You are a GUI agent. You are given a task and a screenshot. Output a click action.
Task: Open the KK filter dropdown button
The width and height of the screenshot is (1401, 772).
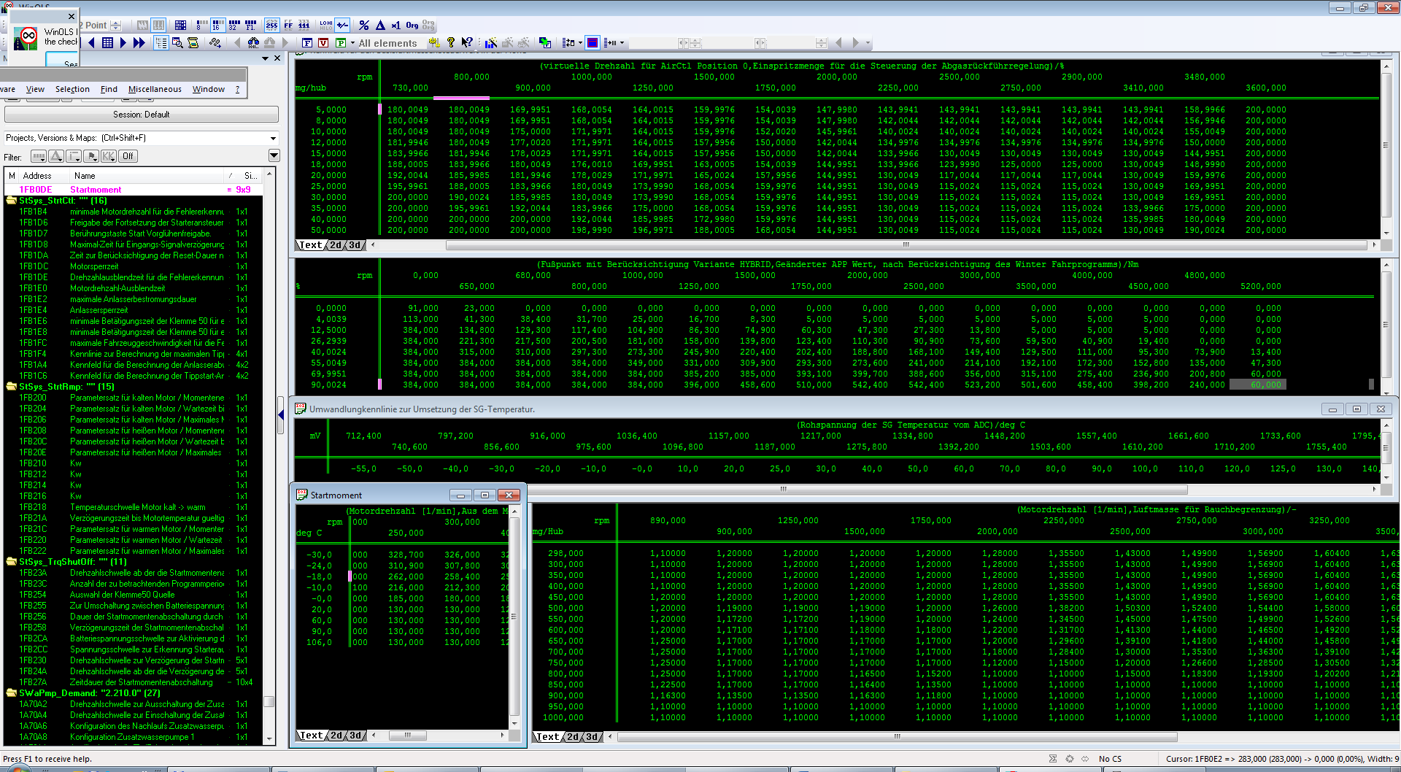109,156
